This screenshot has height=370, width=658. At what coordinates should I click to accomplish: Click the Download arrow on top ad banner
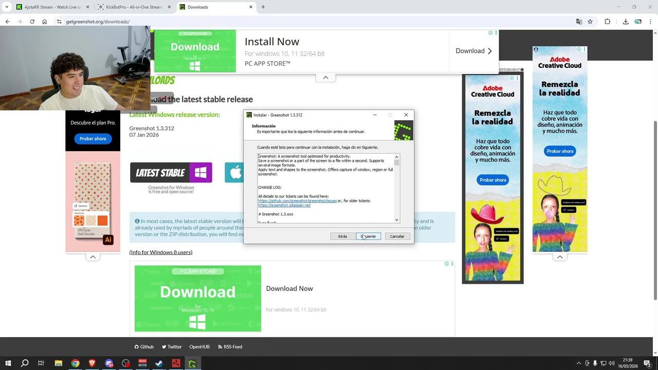[473, 51]
